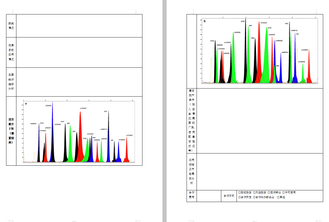The width and height of the screenshot is (329, 222).
Task: Select chromatogram image labeled a
Action: point(79,131)
